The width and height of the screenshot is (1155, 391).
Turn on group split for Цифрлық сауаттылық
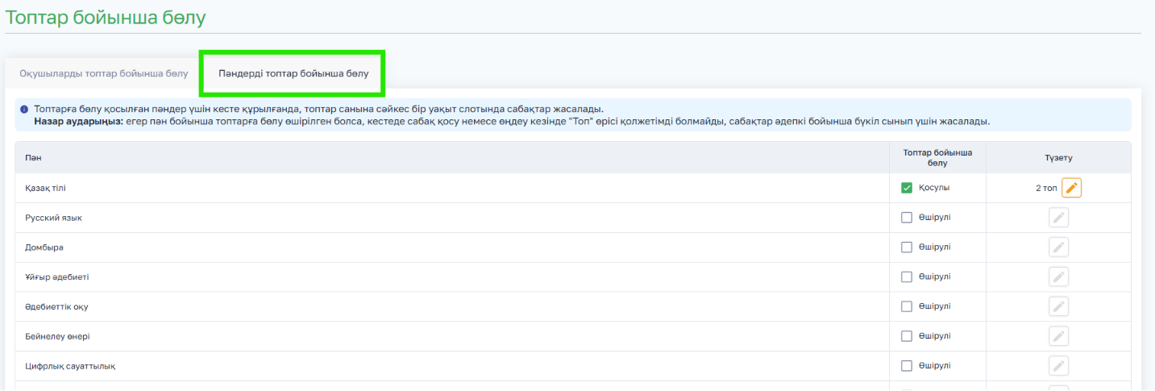point(907,366)
